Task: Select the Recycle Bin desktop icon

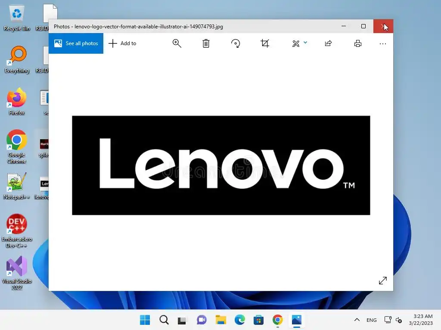Action: (17, 18)
